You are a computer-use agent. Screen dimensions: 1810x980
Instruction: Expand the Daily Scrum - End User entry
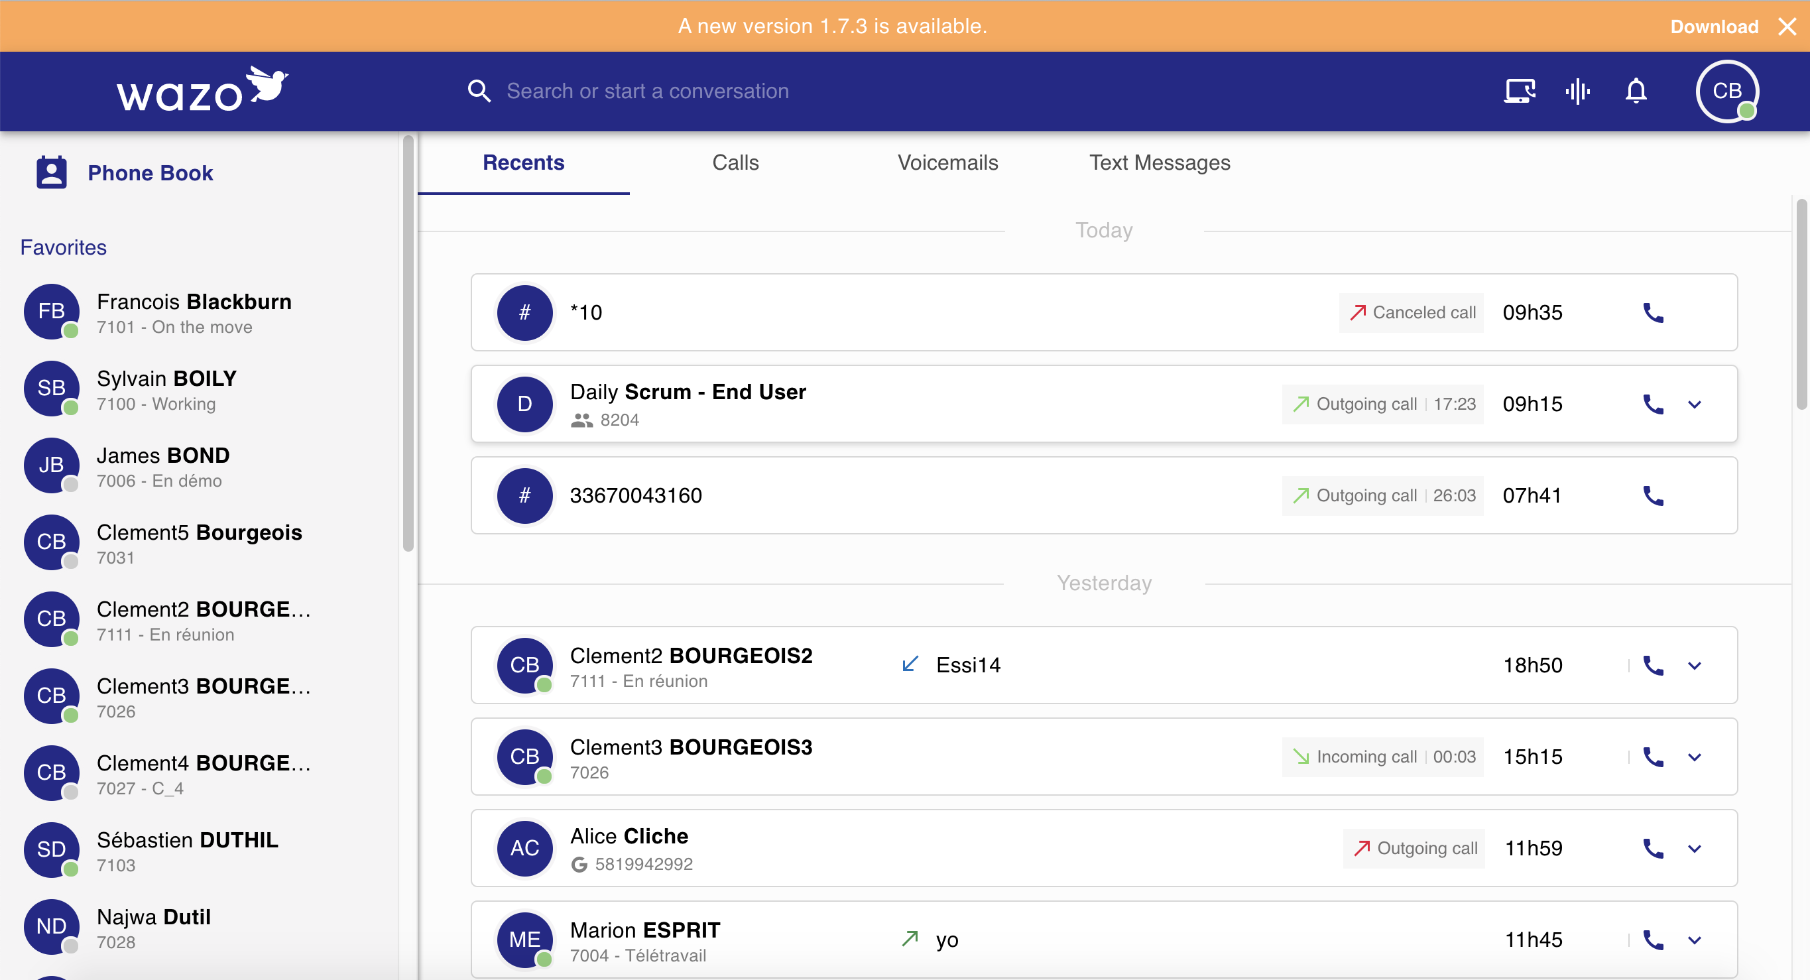[1695, 404]
